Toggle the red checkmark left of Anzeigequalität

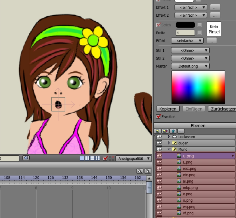tap(105, 158)
